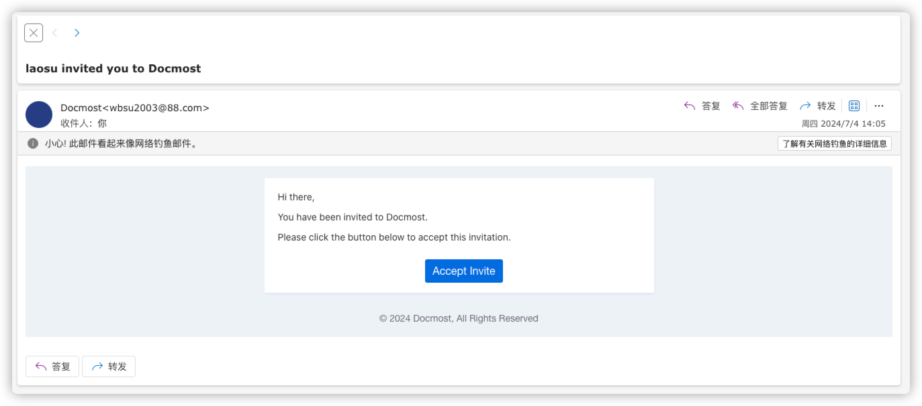Click the Hi there, greeting text

(x=296, y=197)
